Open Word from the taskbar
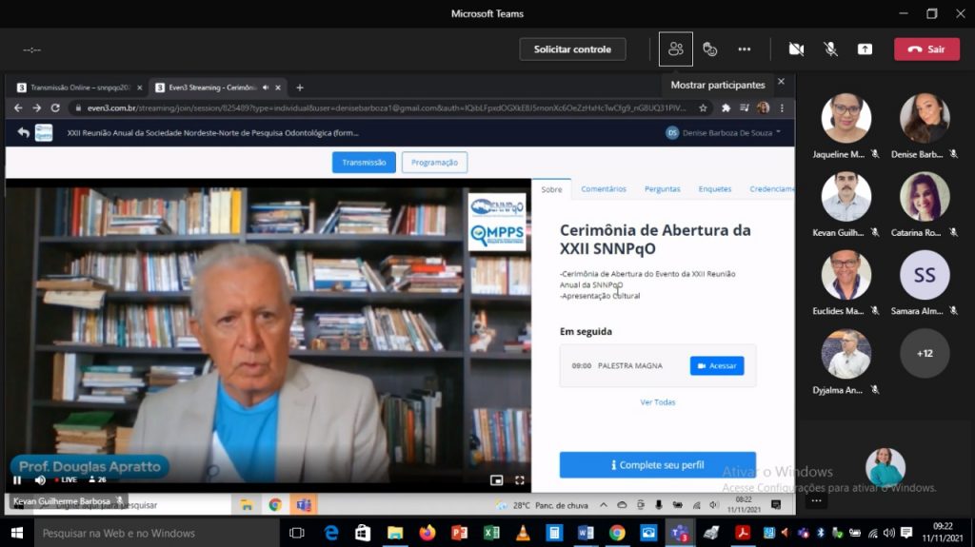This screenshot has height=547, width=975. pos(586,534)
